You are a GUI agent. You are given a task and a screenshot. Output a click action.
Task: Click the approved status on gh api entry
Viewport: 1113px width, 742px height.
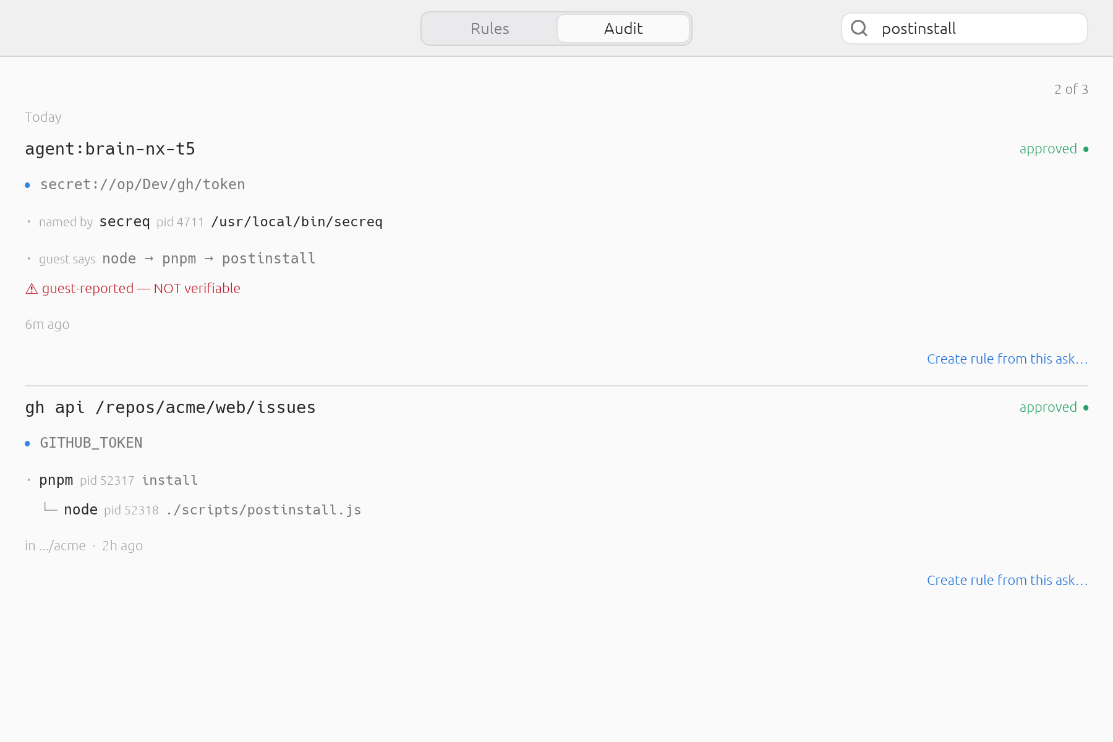[1048, 407]
